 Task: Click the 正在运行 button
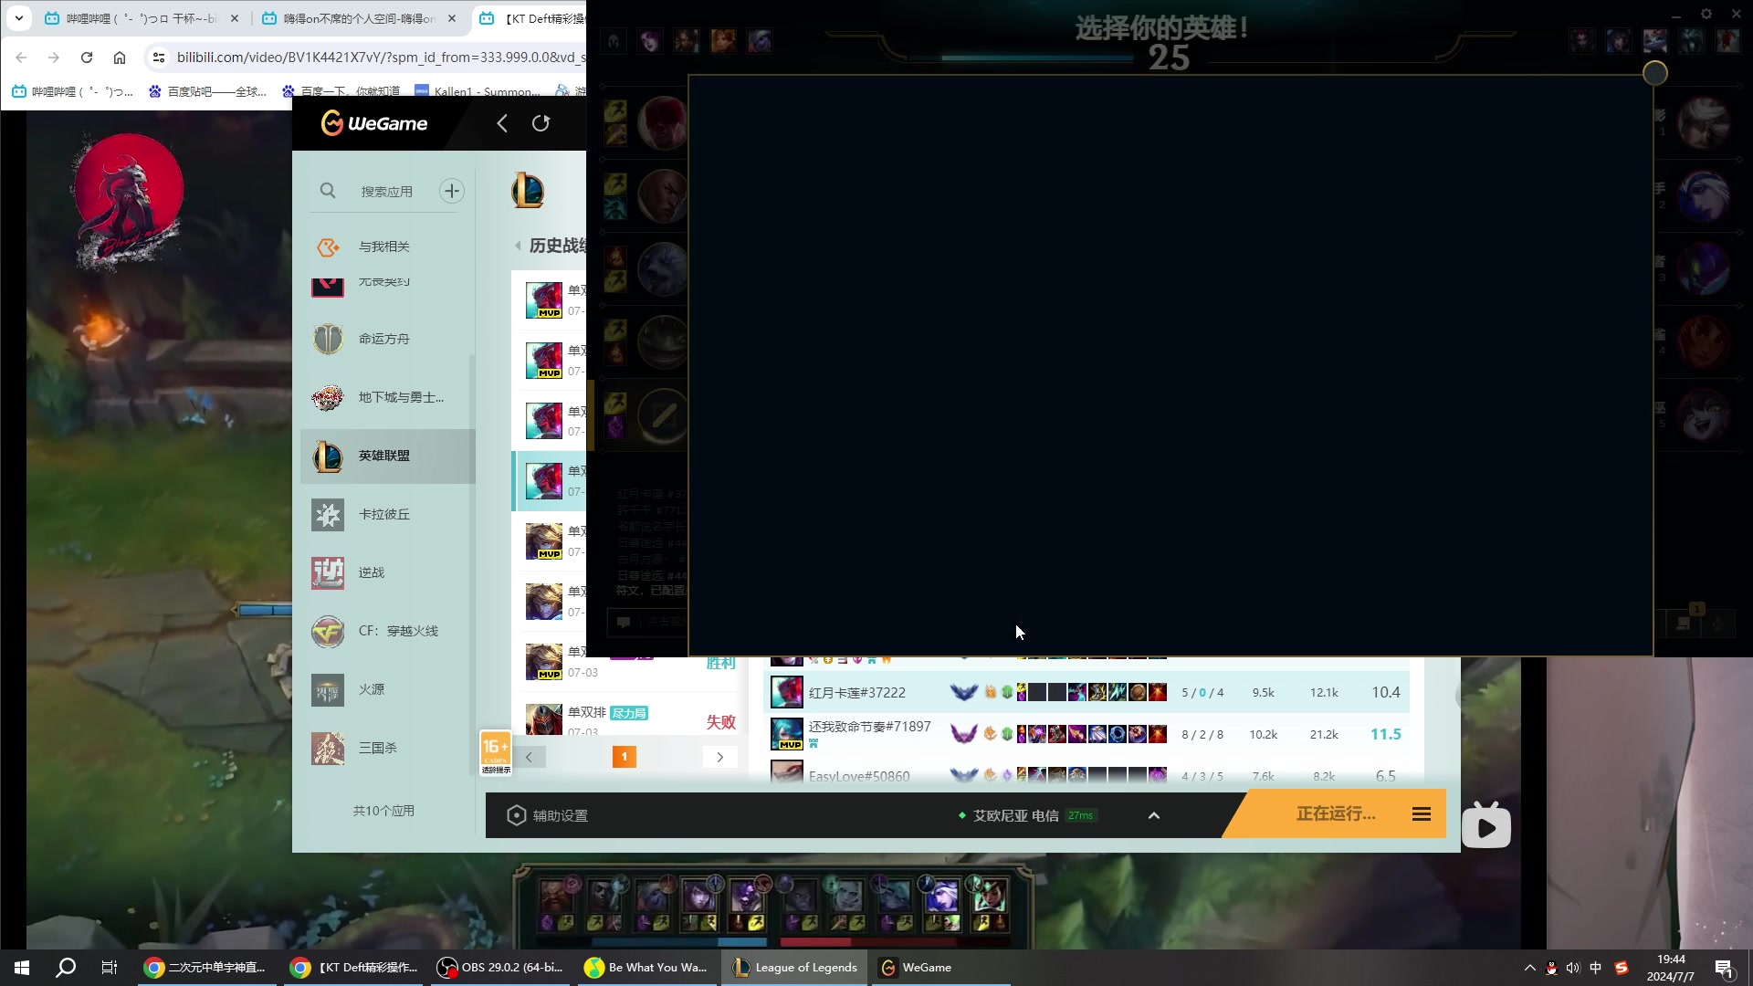coord(1336,813)
